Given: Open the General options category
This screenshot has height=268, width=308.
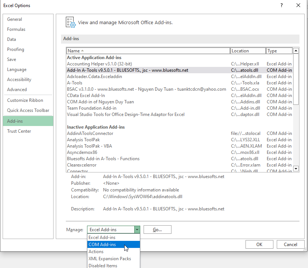Looking at the screenshot, I should (x=28, y=19).
